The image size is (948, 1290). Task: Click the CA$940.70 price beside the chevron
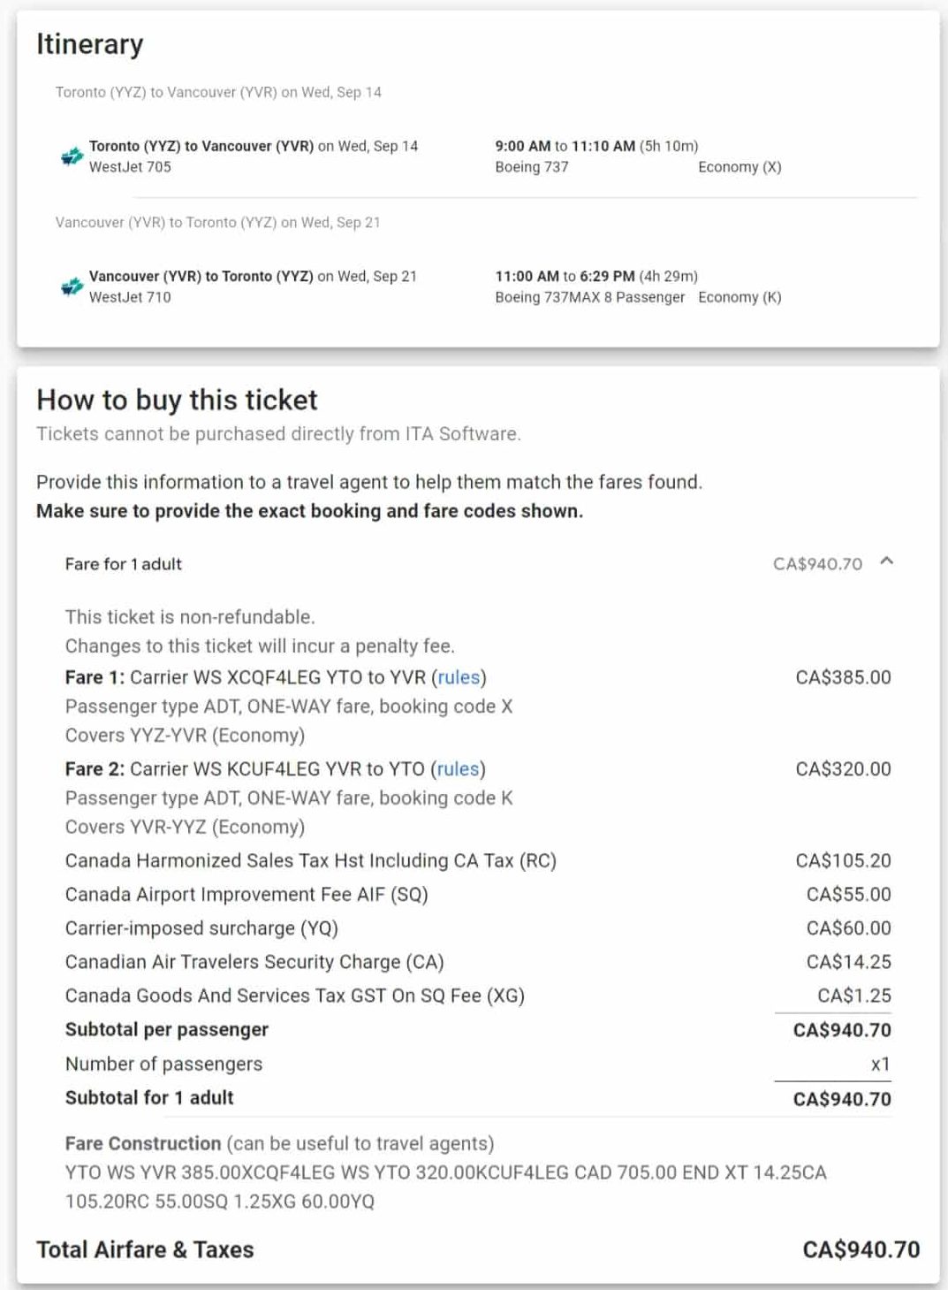click(817, 564)
